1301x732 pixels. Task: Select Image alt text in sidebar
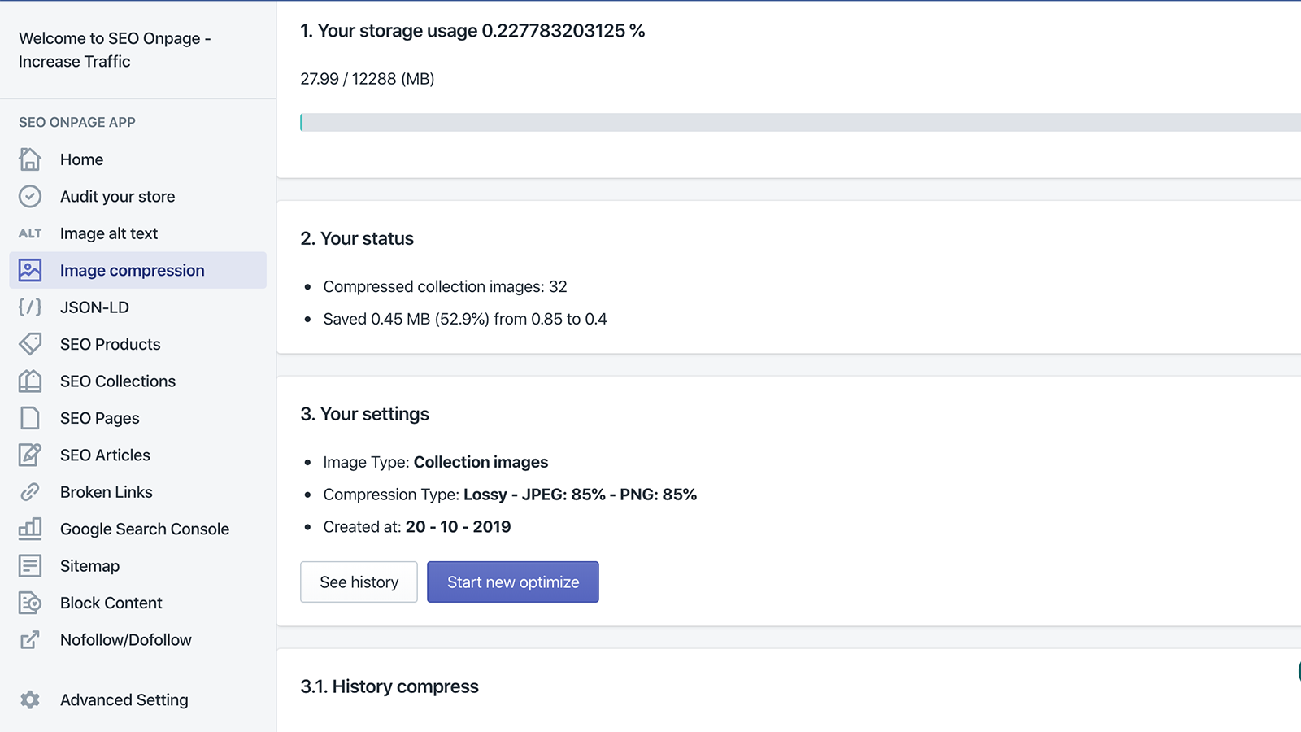[109, 233]
